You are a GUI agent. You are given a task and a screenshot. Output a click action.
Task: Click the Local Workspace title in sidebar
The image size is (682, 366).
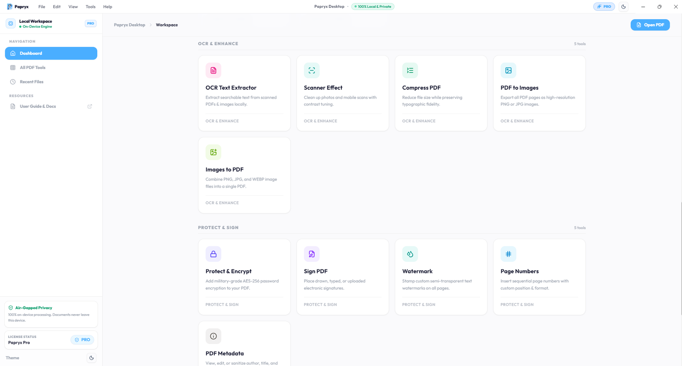coord(35,21)
